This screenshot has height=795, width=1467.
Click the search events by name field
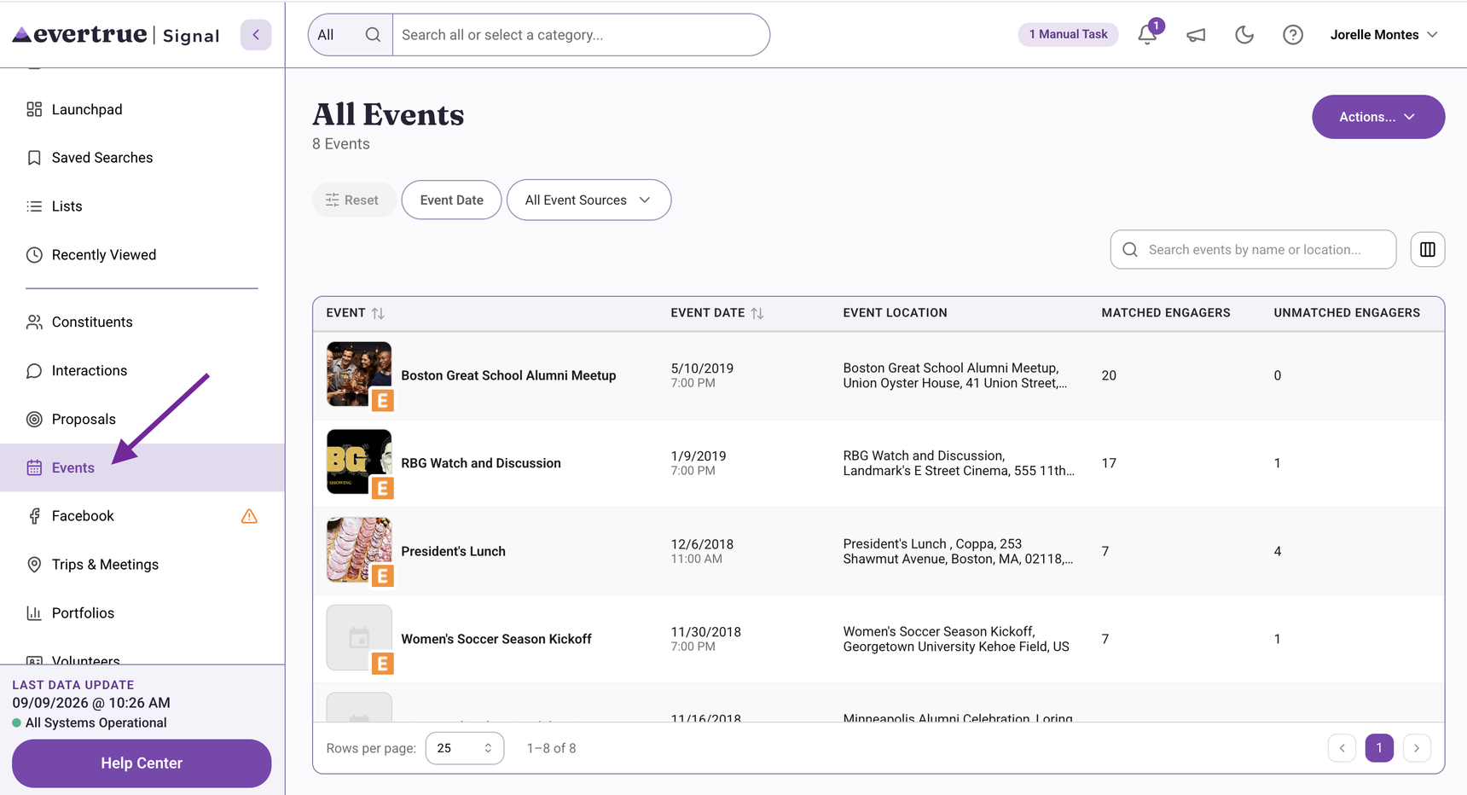tap(1253, 250)
